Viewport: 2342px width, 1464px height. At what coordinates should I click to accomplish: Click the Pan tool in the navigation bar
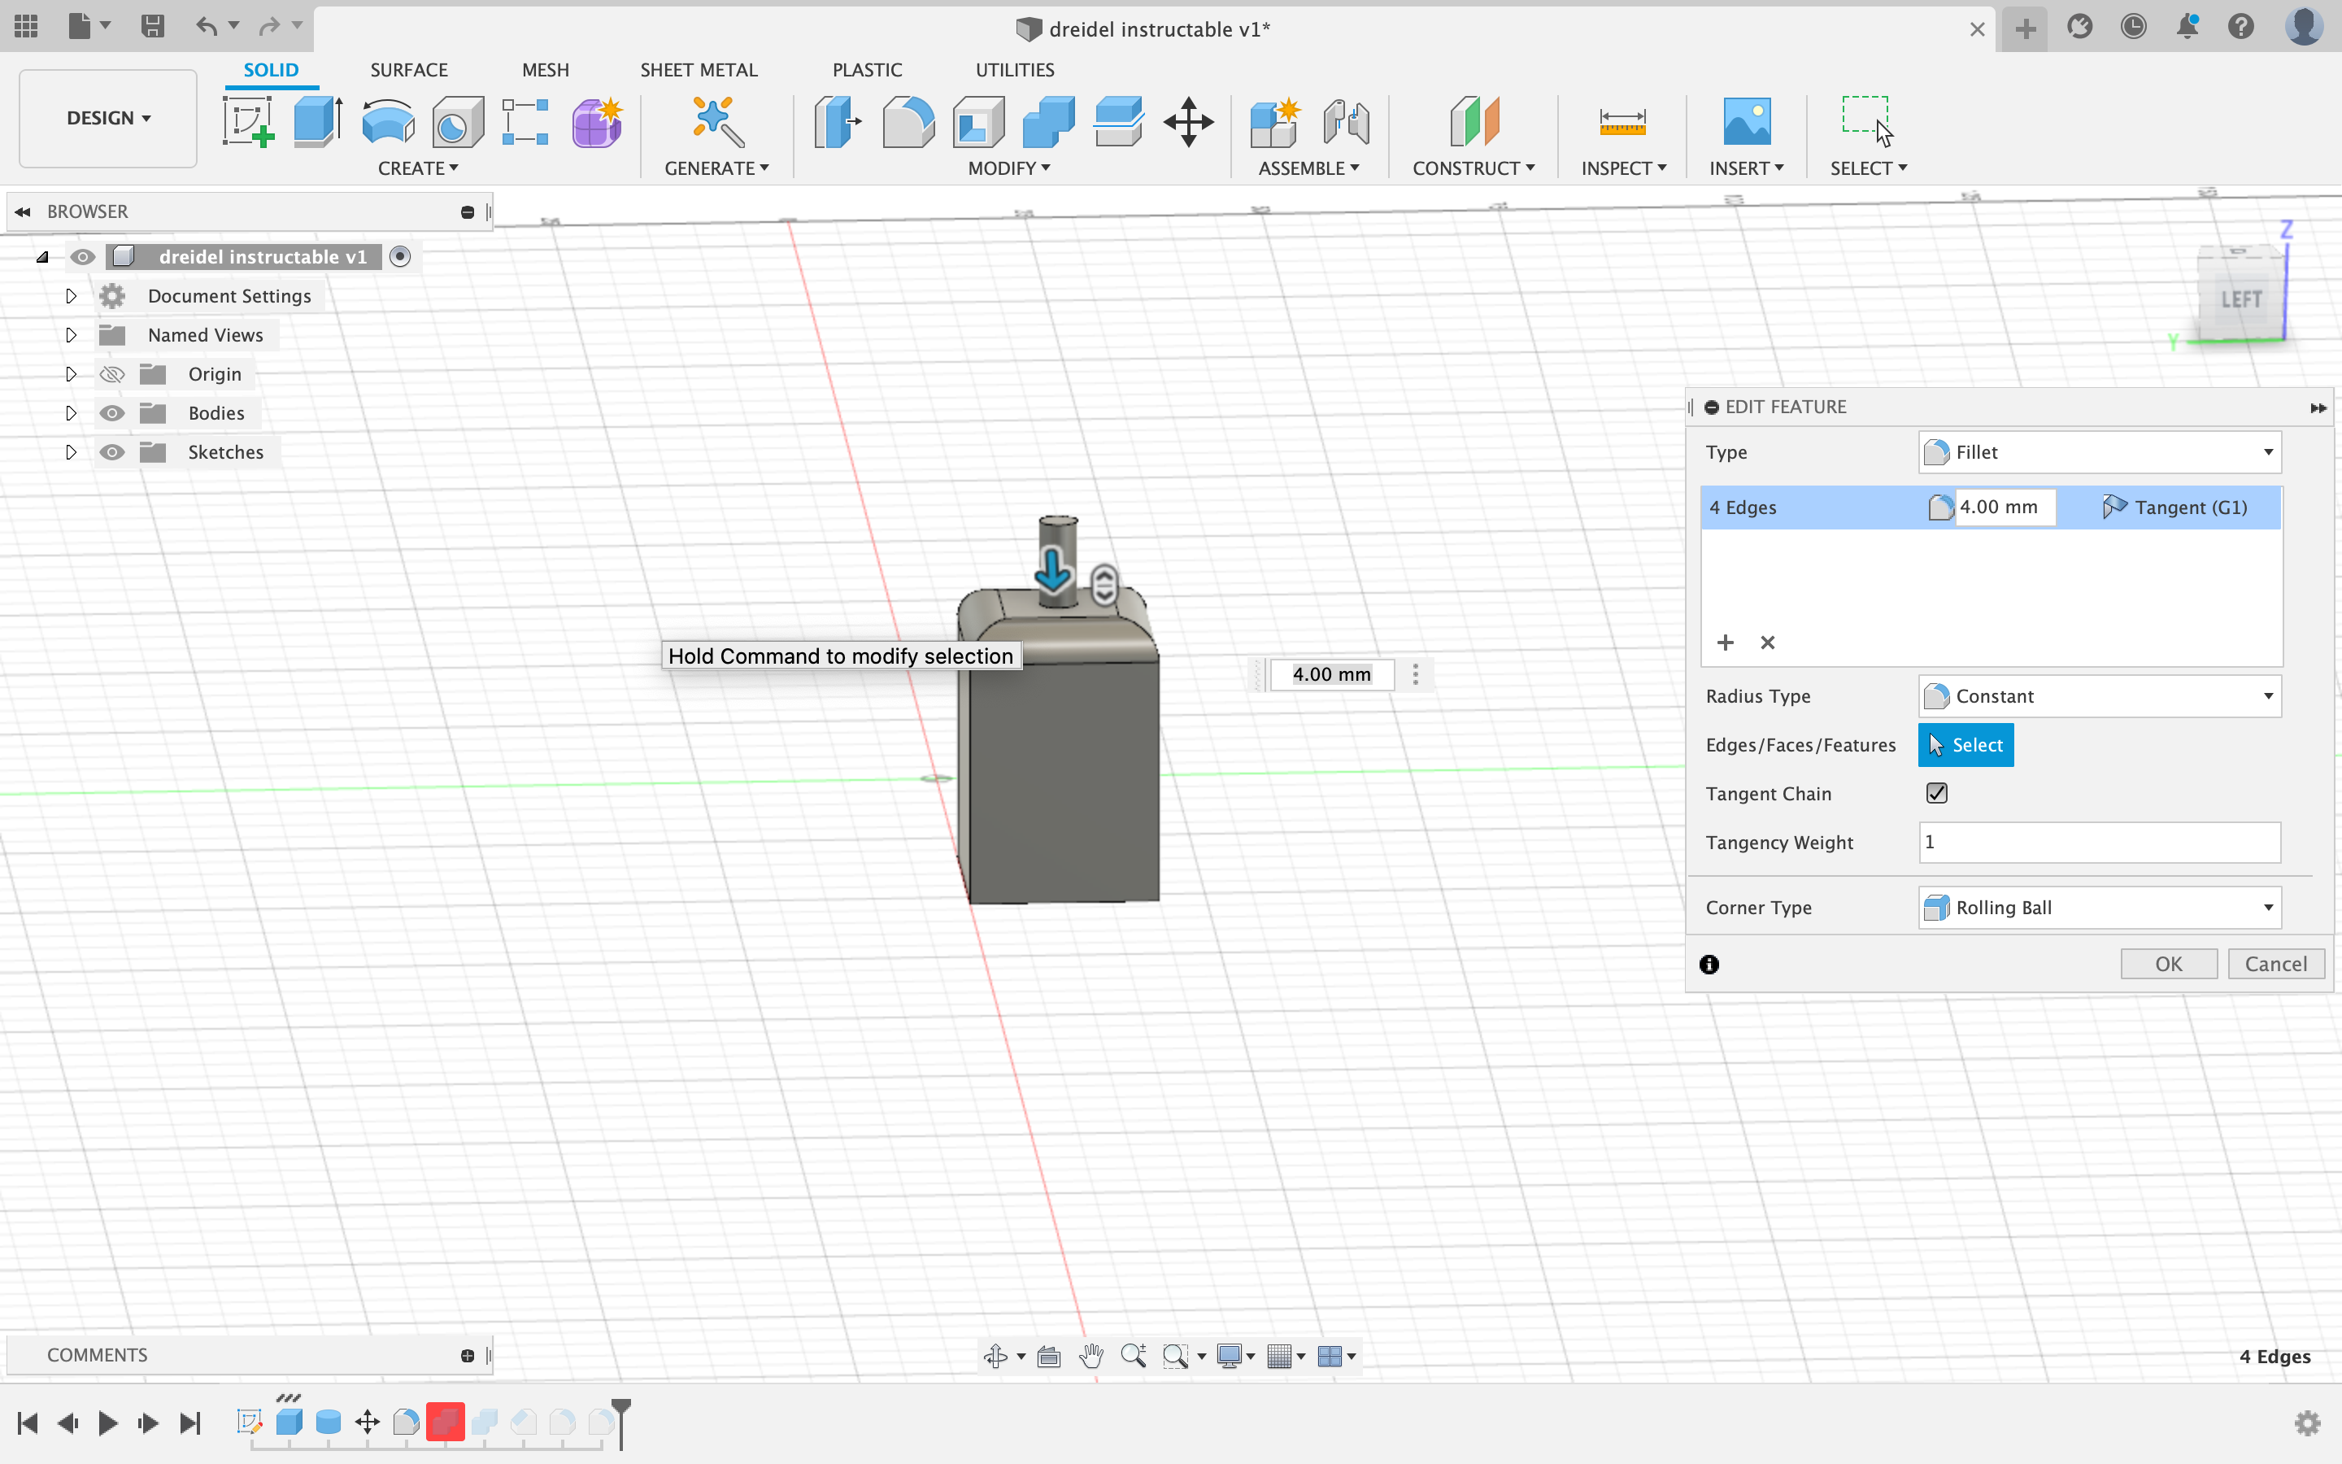pyautogui.click(x=1090, y=1356)
